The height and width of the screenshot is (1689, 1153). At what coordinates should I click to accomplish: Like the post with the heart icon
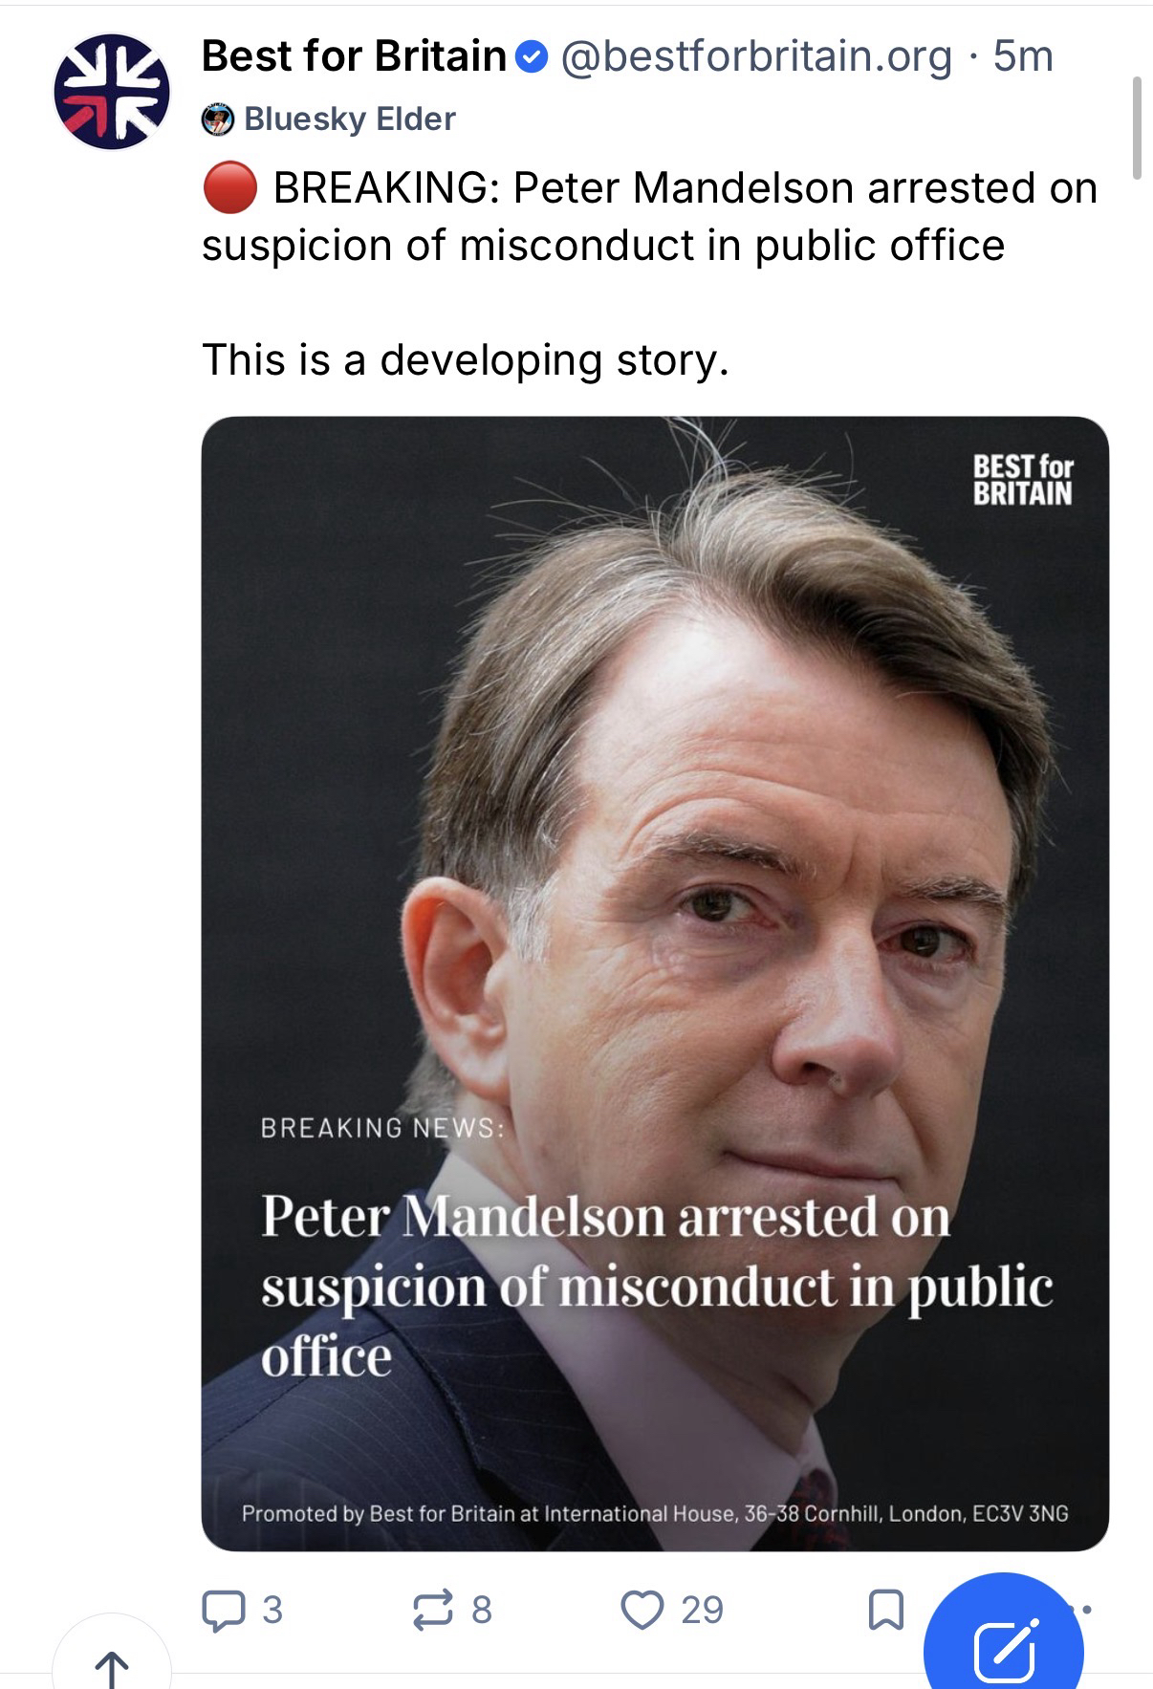tap(642, 1610)
